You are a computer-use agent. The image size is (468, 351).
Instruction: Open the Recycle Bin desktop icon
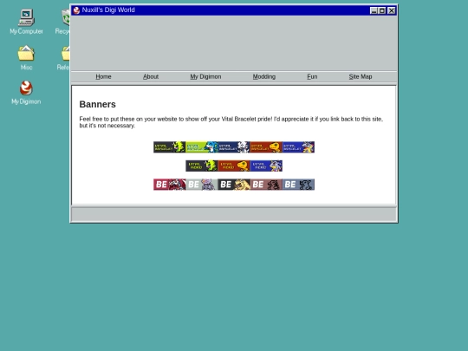62,22
